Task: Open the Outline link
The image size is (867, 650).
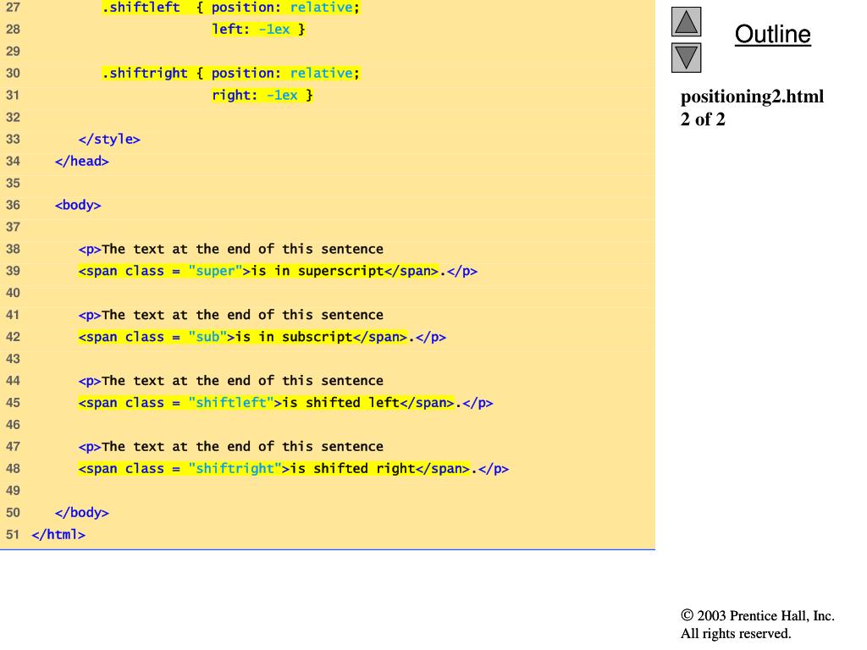Action: [x=772, y=34]
